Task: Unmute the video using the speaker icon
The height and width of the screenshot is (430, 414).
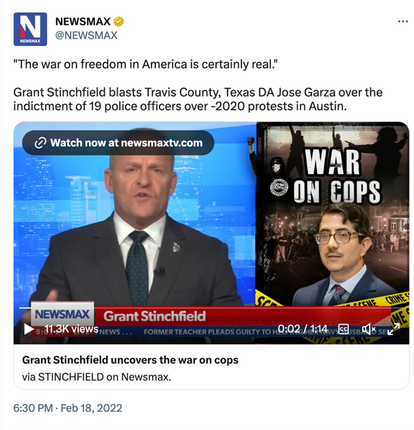Action: (368, 329)
